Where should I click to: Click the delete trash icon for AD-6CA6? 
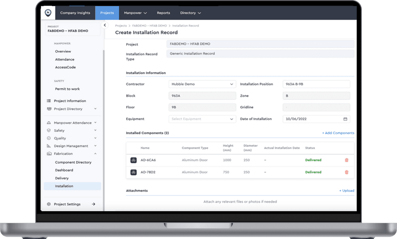point(346,160)
